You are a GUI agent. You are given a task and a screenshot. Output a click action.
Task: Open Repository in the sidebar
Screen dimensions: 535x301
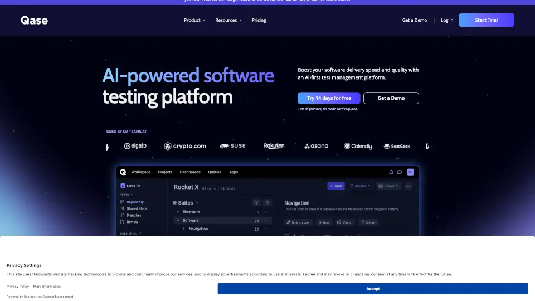coord(135,202)
